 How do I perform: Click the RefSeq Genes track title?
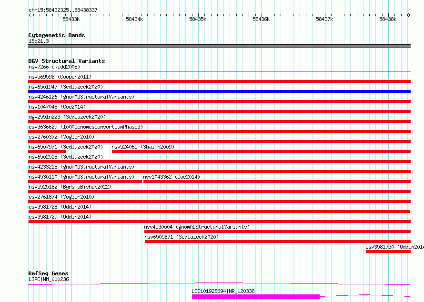pos(48,273)
